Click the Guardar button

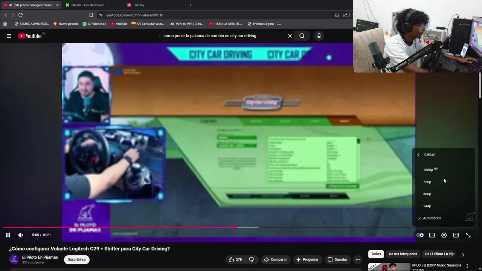[337, 259]
